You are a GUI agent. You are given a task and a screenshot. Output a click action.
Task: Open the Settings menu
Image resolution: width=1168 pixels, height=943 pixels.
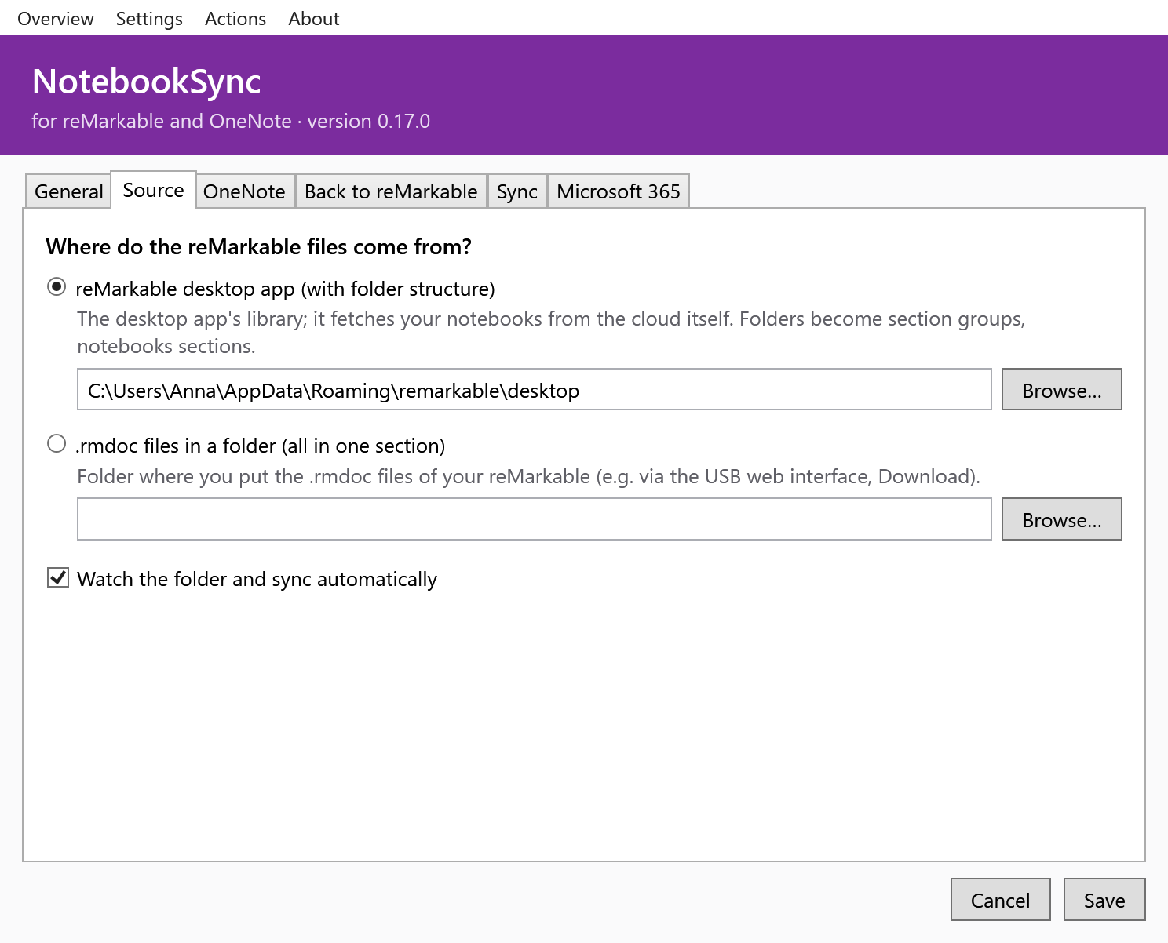[149, 18]
